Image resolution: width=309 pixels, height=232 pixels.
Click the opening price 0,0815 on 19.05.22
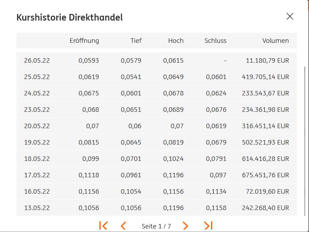89,142
